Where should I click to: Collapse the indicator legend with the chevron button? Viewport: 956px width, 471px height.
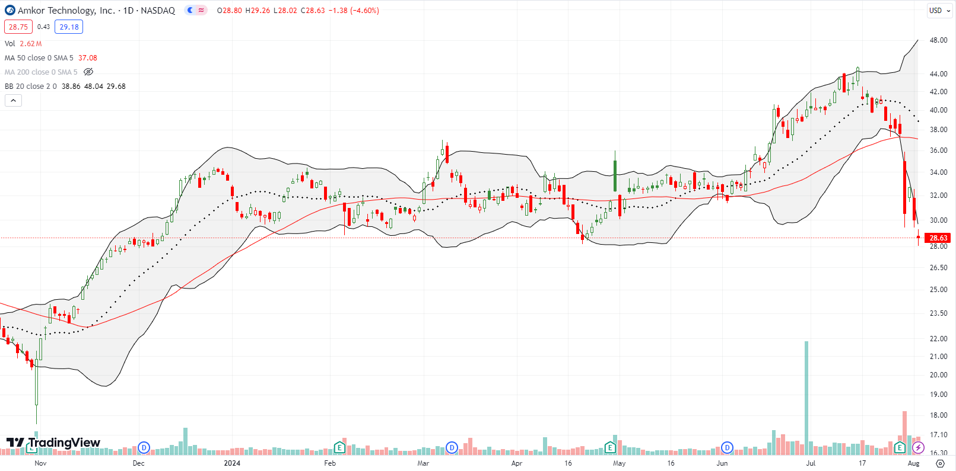coord(13,101)
